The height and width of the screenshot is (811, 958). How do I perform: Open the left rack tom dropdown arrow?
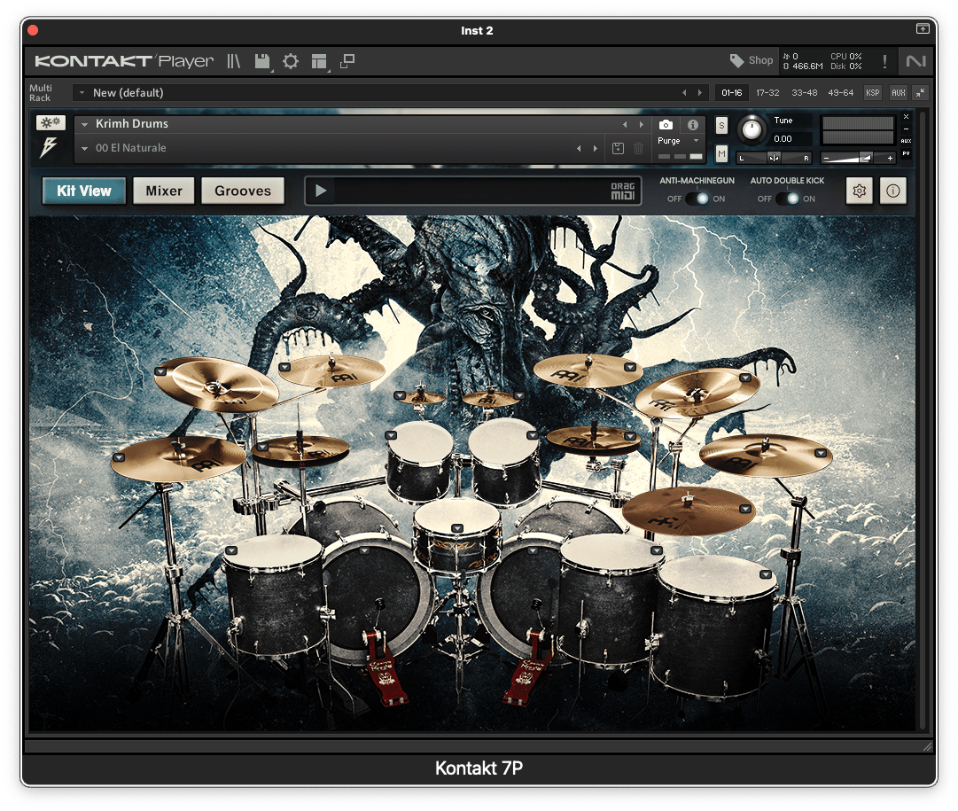391,435
